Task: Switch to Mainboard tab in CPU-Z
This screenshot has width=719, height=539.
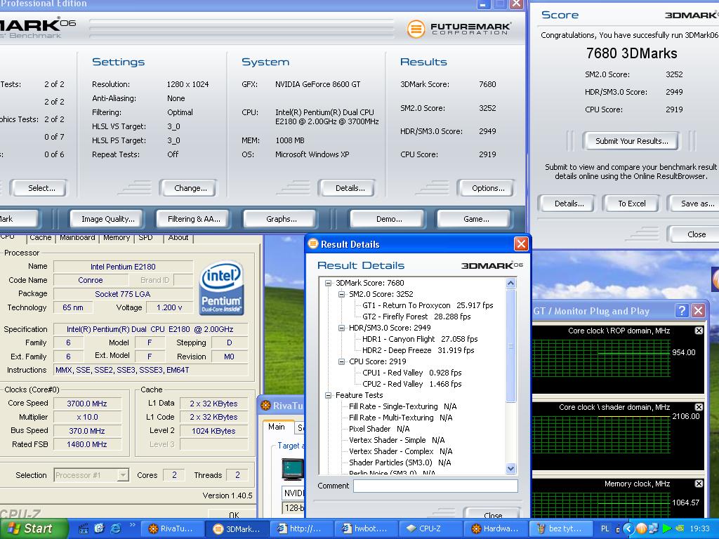Action: coord(77,237)
